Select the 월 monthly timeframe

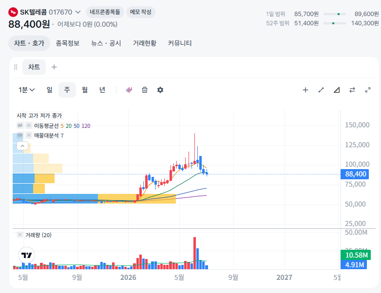(x=85, y=90)
